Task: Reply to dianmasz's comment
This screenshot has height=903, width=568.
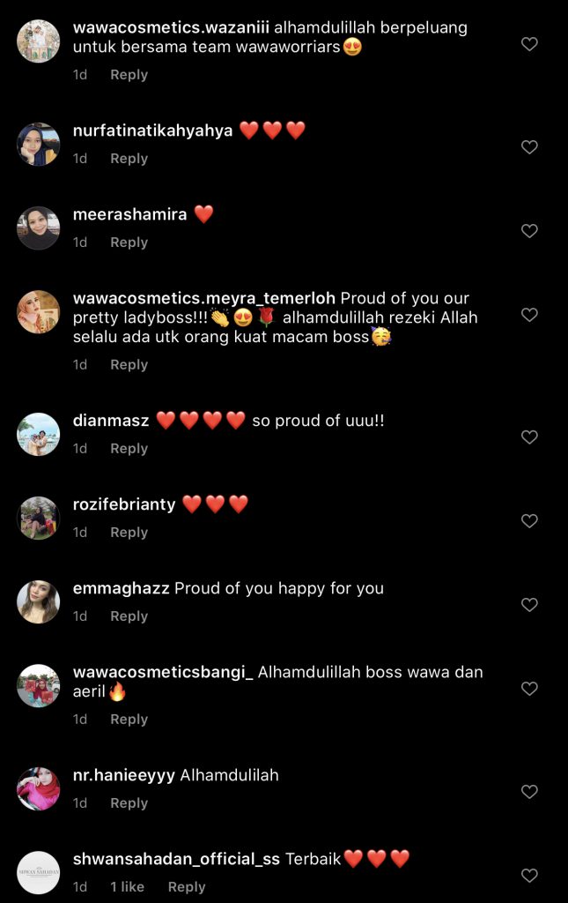Action: 129,449
